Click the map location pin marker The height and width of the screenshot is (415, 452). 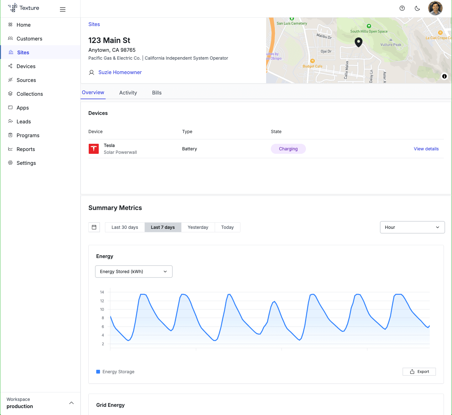point(358,42)
